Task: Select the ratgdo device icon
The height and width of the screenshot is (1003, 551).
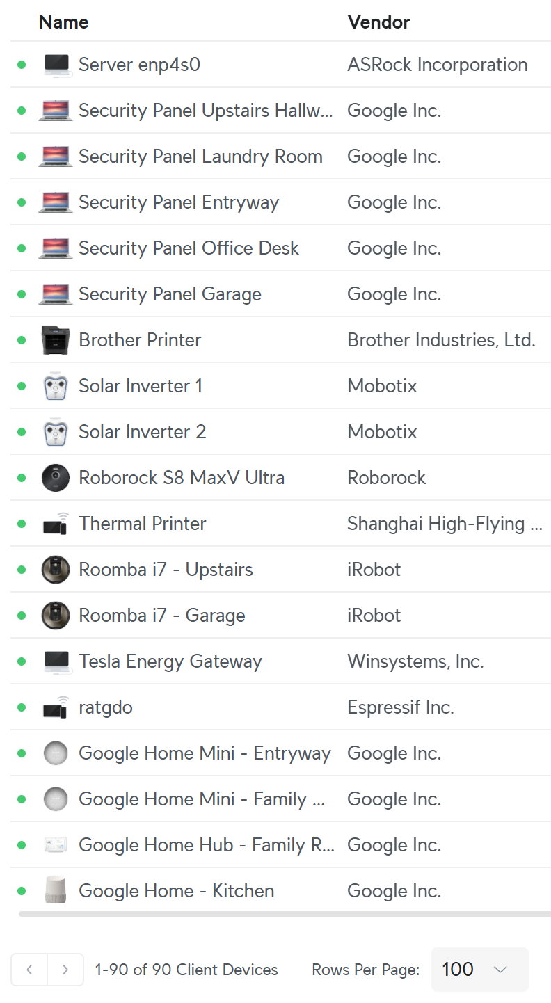Action: [x=56, y=707]
